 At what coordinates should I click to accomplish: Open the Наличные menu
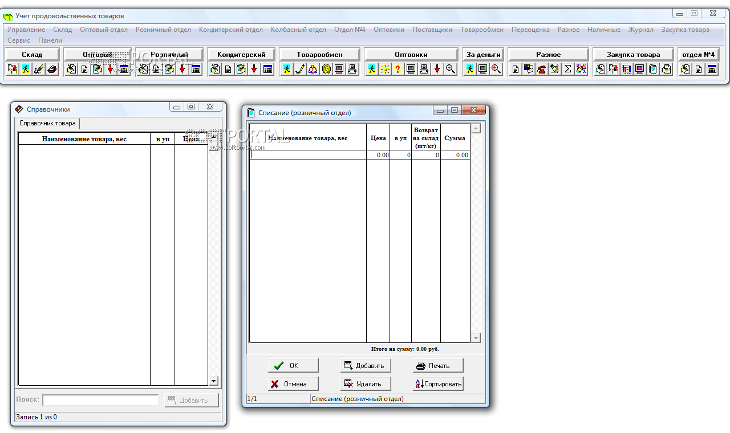click(604, 30)
